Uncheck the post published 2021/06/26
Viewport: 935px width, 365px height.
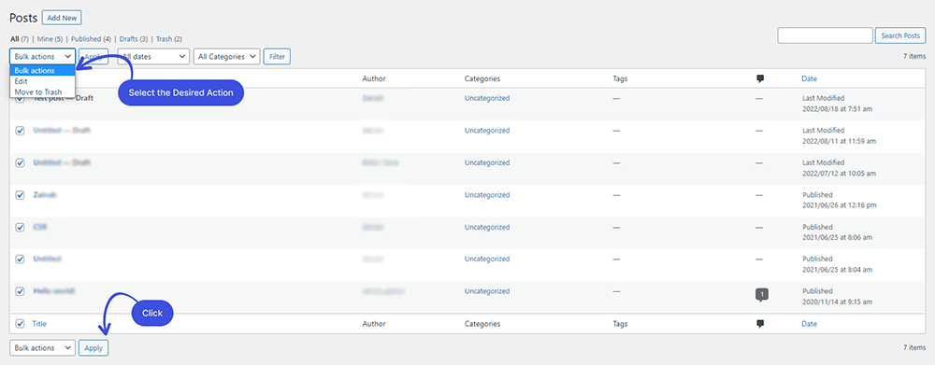coord(20,195)
